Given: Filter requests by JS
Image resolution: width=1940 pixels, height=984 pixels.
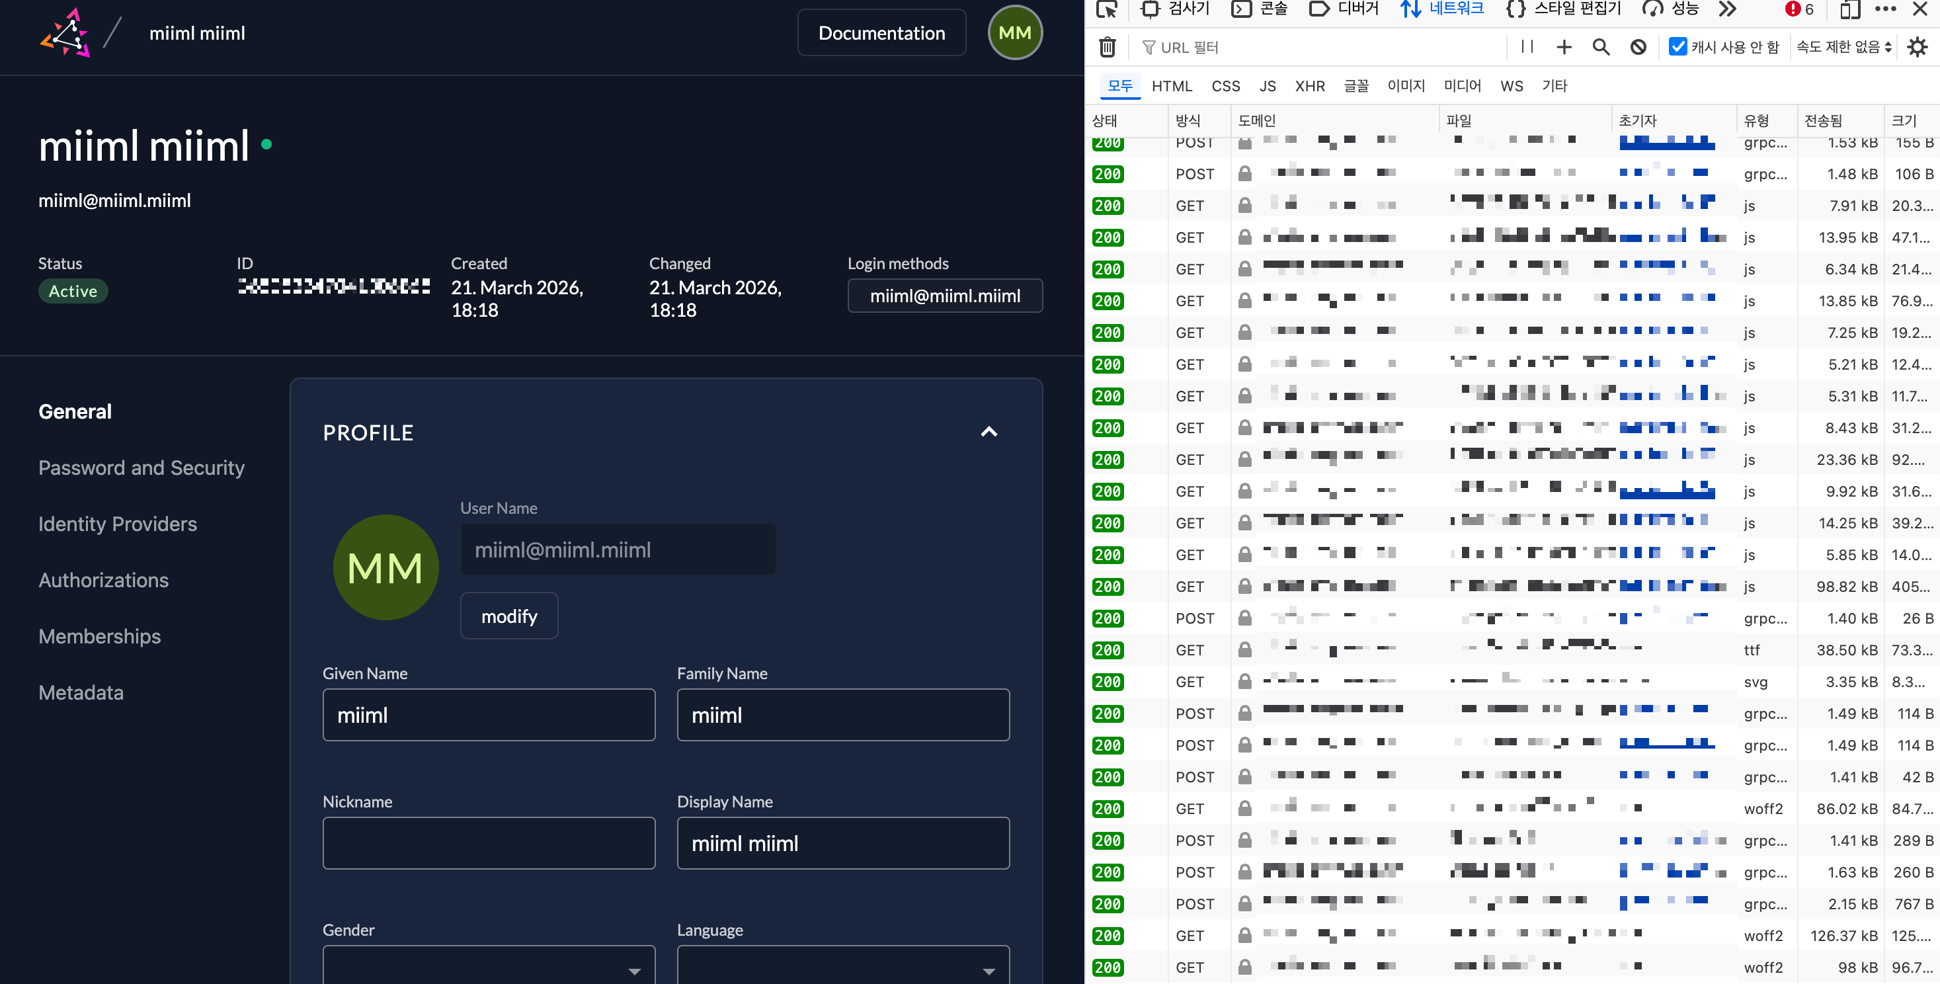Looking at the screenshot, I should point(1268,86).
